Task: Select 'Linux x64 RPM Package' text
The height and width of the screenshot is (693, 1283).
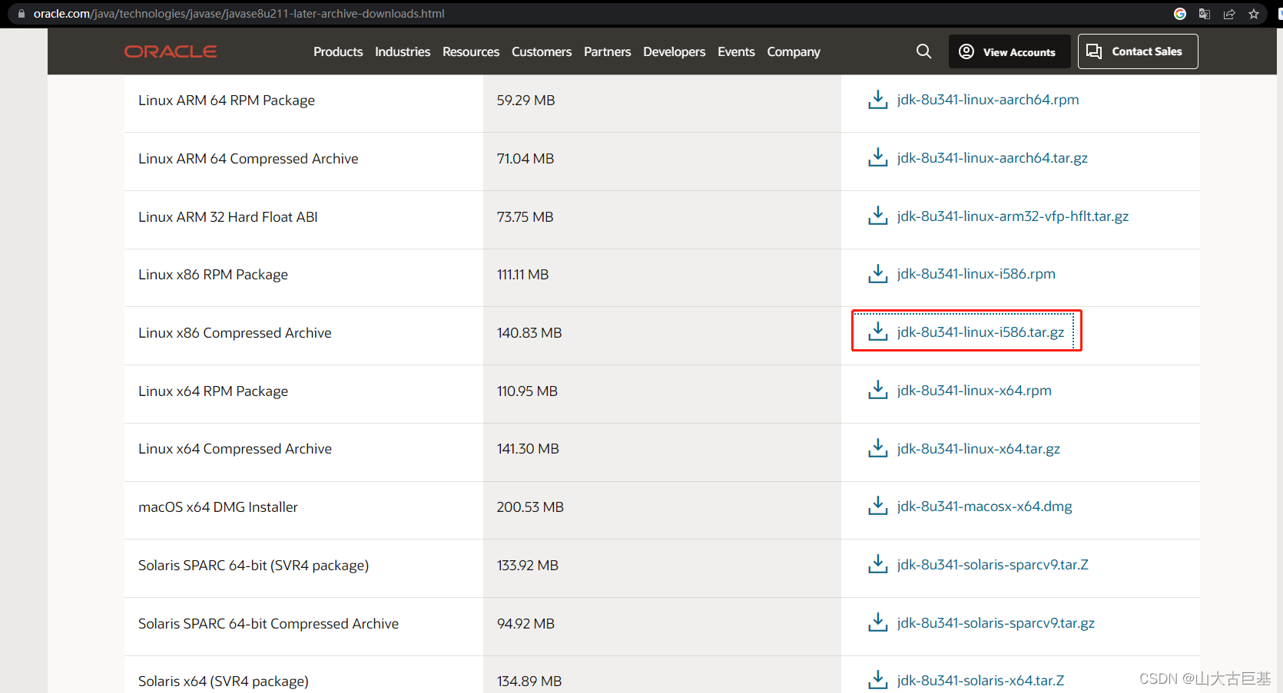Action: (x=213, y=391)
